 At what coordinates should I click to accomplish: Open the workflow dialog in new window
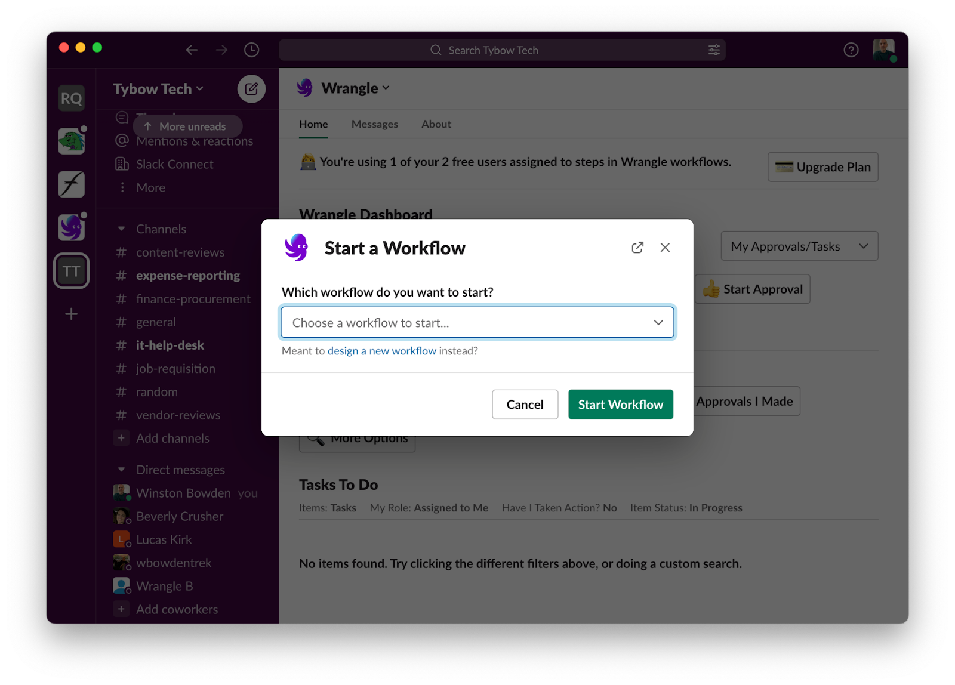(637, 248)
